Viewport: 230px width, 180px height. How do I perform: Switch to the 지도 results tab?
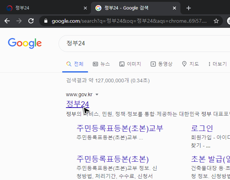click(191, 64)
